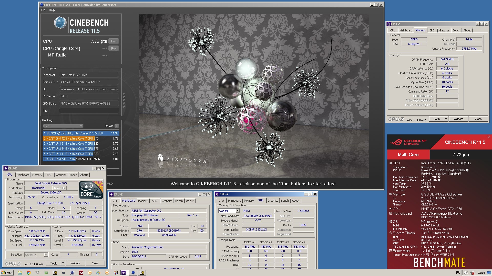The image size is (492, 276).
Task: Click the RU language indicator in tray
Action: coord(458,273)
